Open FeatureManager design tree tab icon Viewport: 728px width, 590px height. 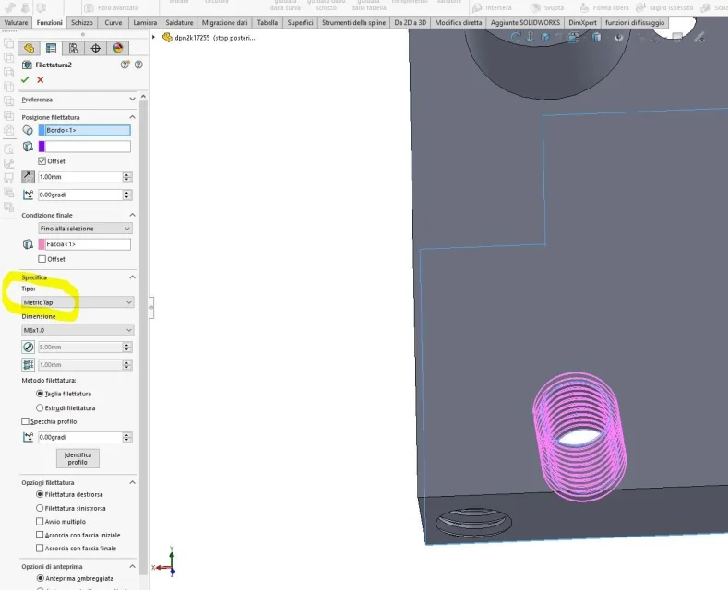pyautogui.click(x=29, y=48)
